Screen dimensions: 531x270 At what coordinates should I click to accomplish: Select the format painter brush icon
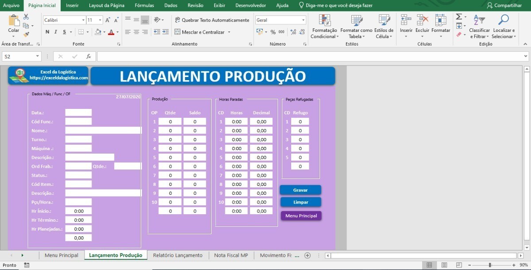(26, 35)
